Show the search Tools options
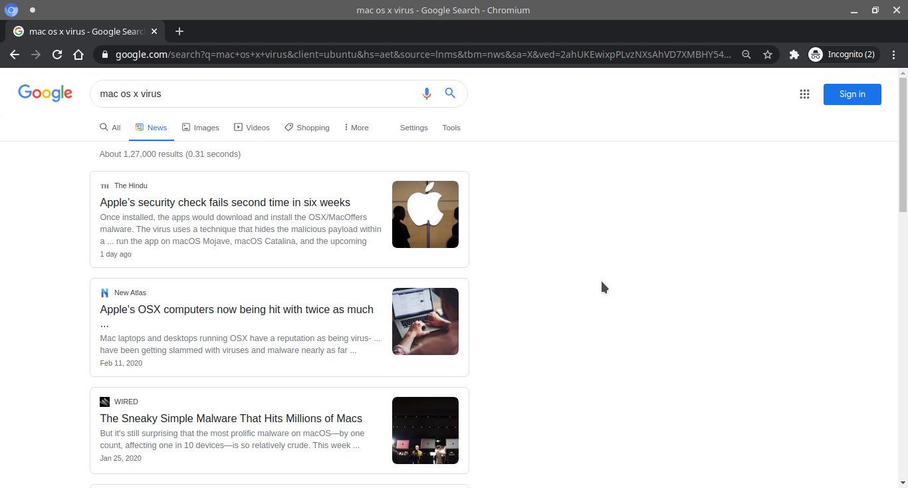The height and width of the screenshot is (488, 908). (451, 128)
